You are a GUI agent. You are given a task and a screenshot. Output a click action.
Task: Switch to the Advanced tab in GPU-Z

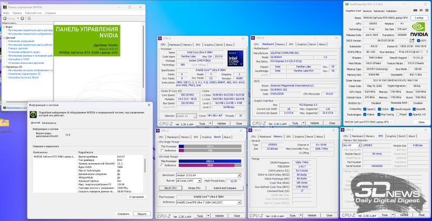(x=379, y=11)
